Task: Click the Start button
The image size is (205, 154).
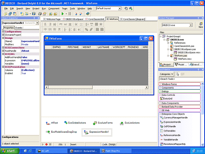Action: tap(10, 151)
